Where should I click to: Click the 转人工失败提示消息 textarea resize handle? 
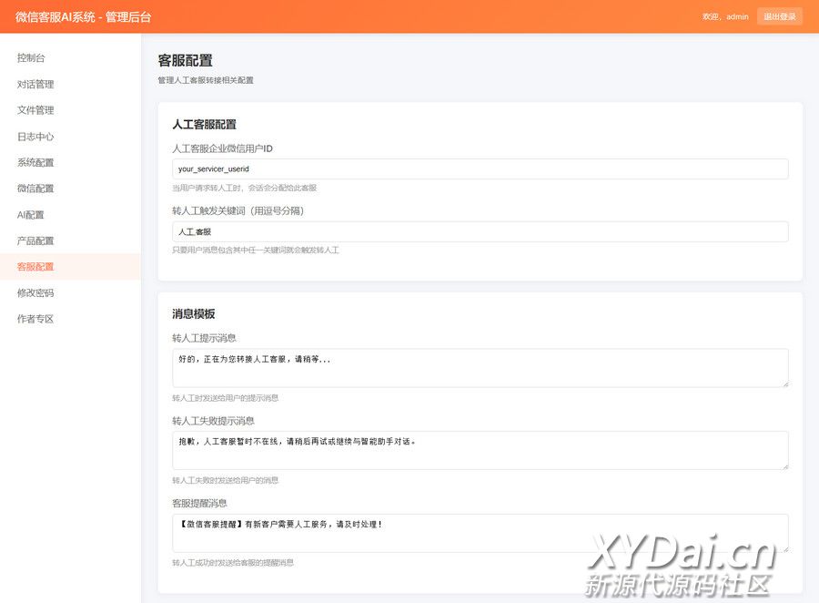coord(784,465)
